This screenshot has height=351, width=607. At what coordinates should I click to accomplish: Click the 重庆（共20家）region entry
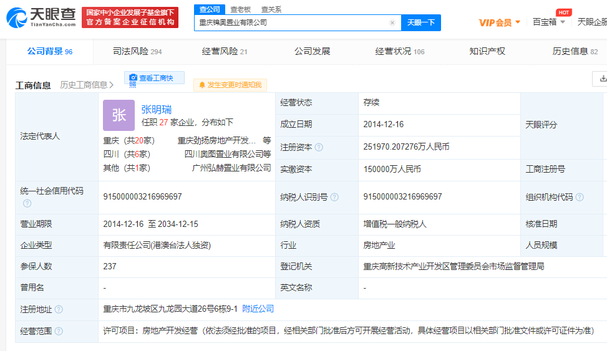129,140
